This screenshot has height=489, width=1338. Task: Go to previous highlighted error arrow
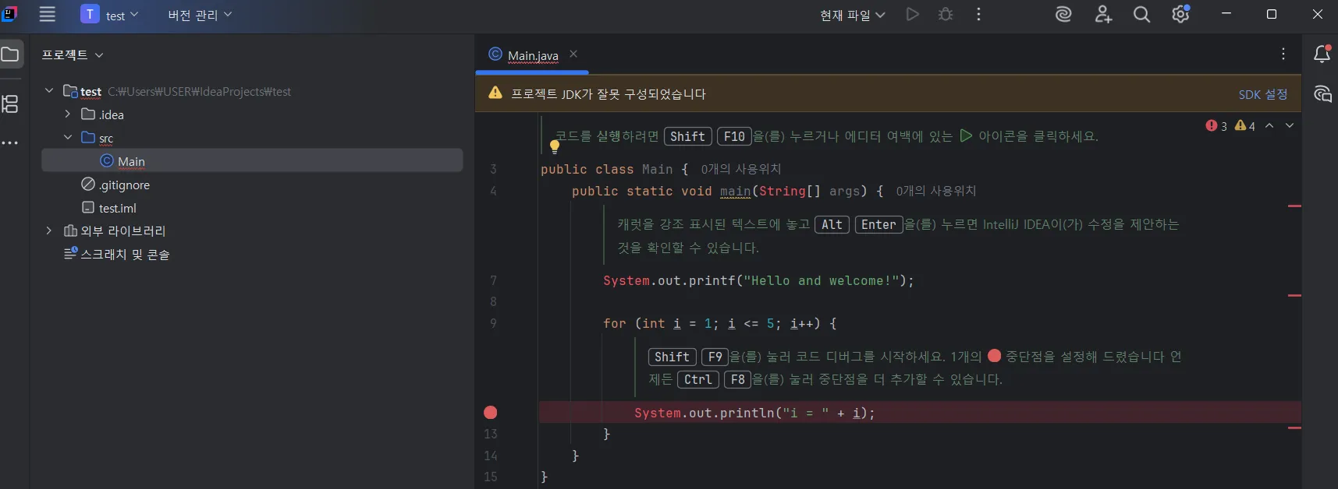[x=1269, y=125]
